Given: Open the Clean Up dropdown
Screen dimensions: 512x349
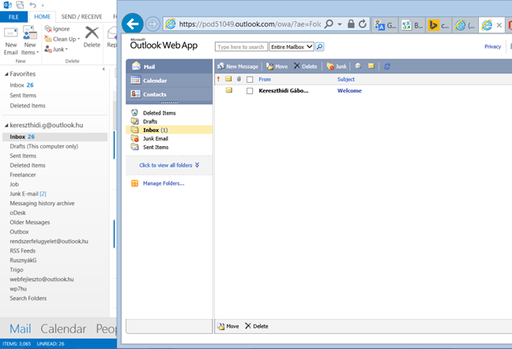Looking at the screenshot, I should tap(62, 39).
